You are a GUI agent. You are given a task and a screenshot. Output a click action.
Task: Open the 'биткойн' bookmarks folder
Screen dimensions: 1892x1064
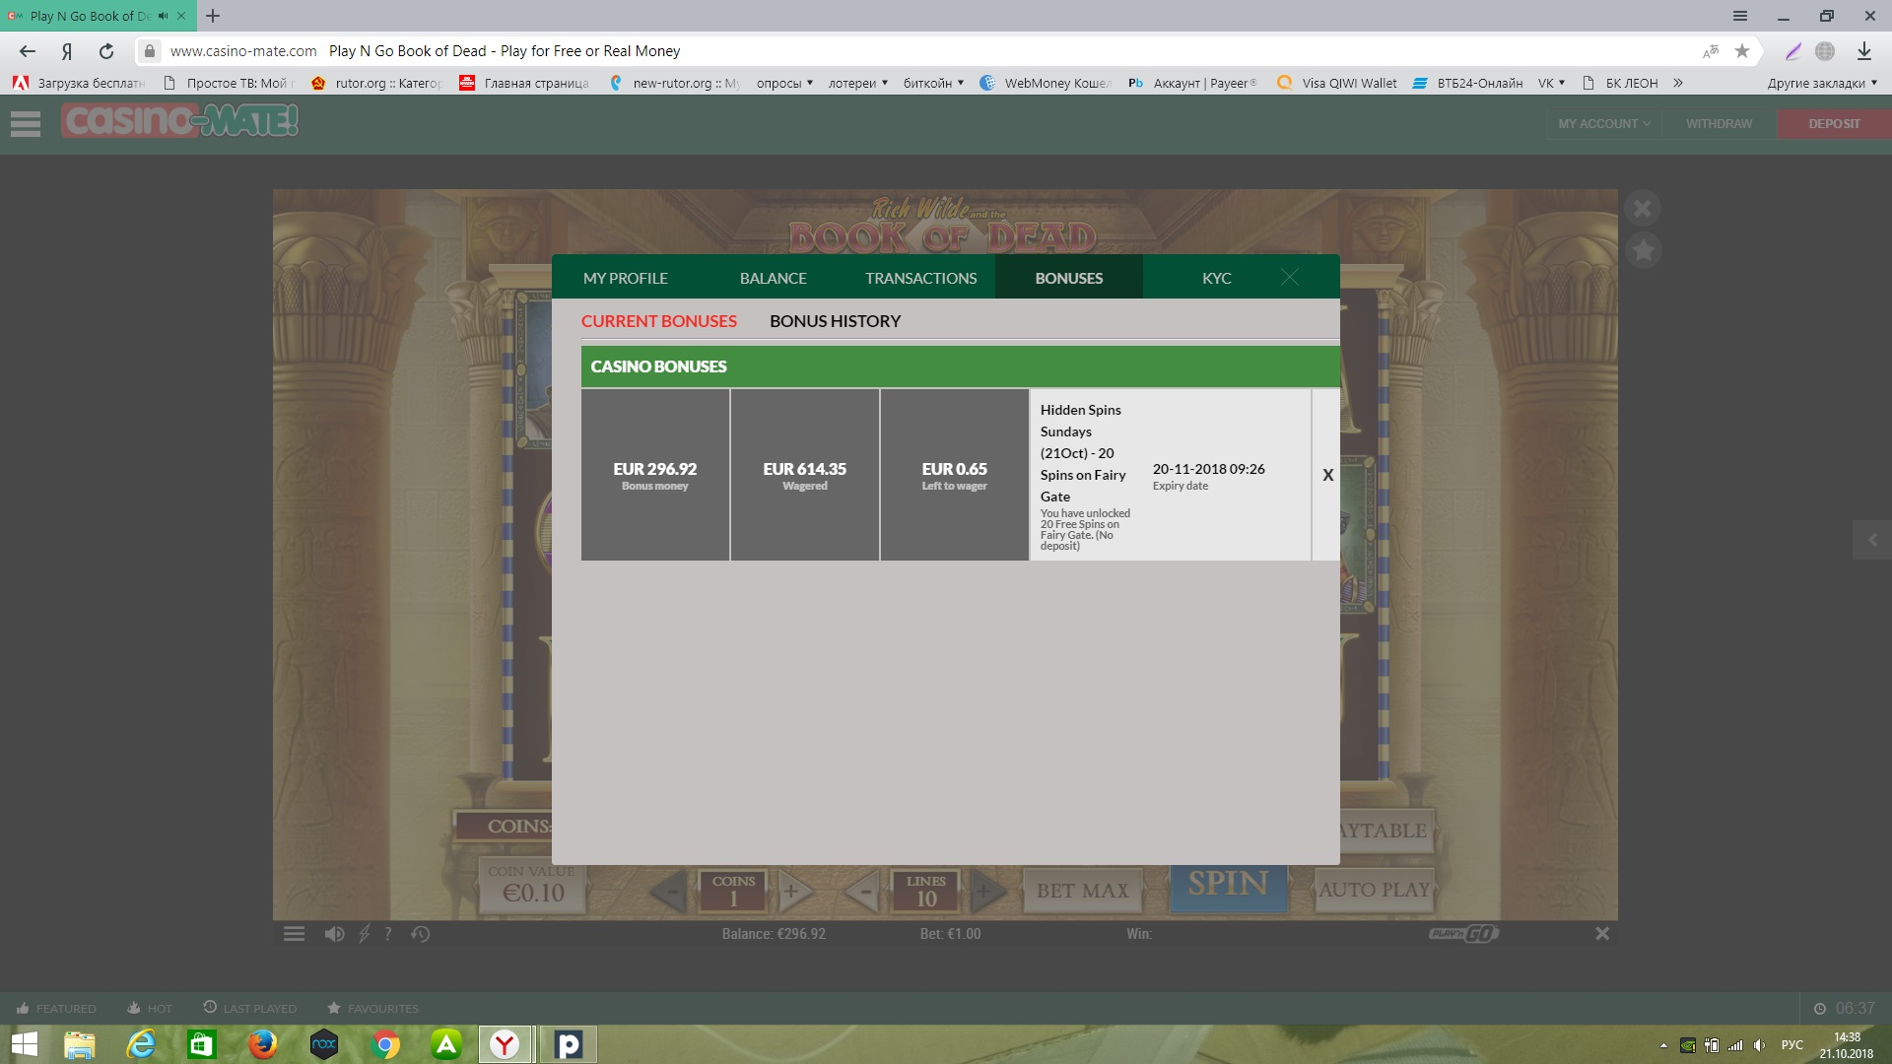point(933,83)
